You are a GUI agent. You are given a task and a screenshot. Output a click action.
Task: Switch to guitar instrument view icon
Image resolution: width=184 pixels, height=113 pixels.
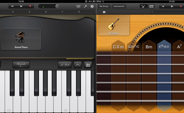tap(144, 6)
